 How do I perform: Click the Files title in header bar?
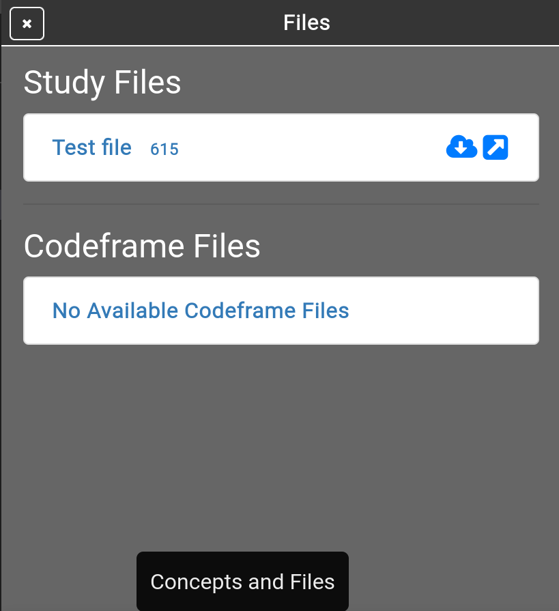pyautogui.click(x=306, y=23)
